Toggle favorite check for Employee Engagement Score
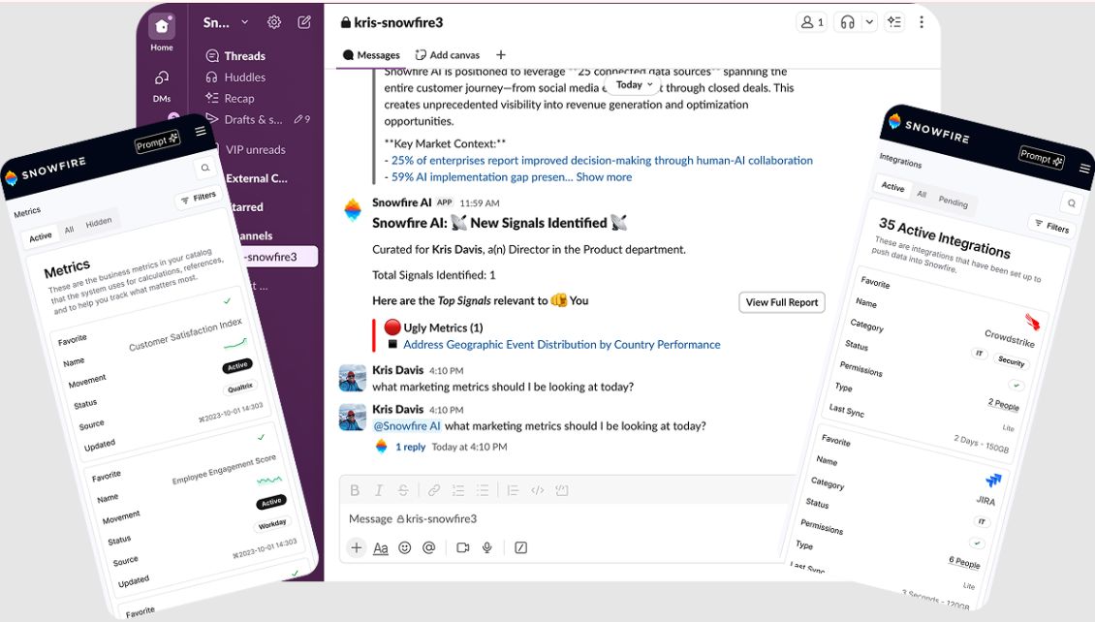This screenshot has width=1095, height=622. pos(262,437)
